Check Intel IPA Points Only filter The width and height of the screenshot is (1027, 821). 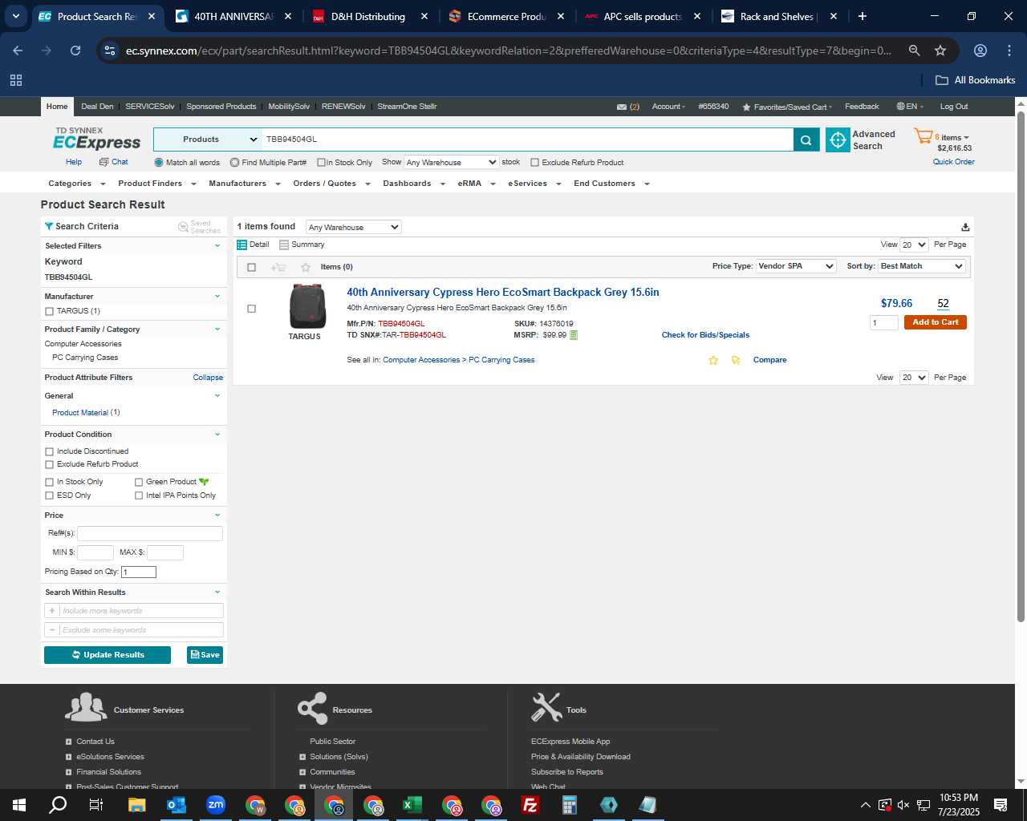coord(139,495)
